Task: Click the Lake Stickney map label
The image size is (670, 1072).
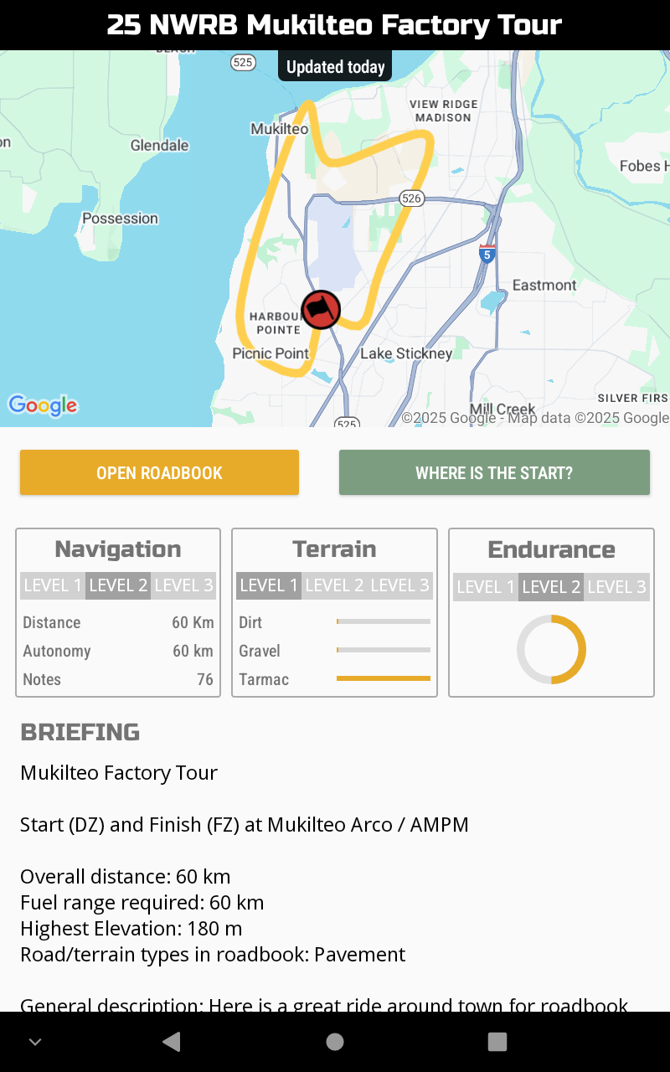Action: click(x=406, y=353)
